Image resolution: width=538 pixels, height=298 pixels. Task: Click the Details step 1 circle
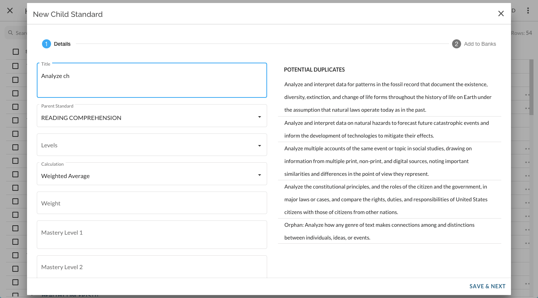pos(46,44)
